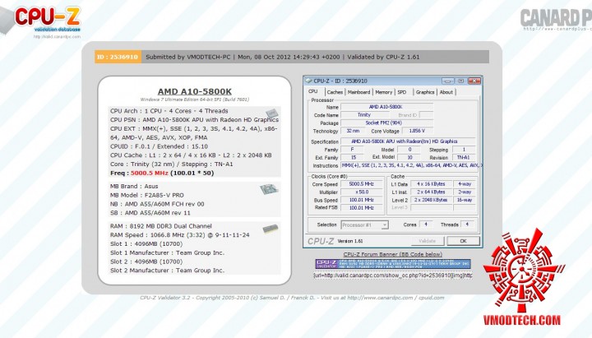Switch to the Mainboard tab
This screenshot has width=592, height=338.
(358, 92)
